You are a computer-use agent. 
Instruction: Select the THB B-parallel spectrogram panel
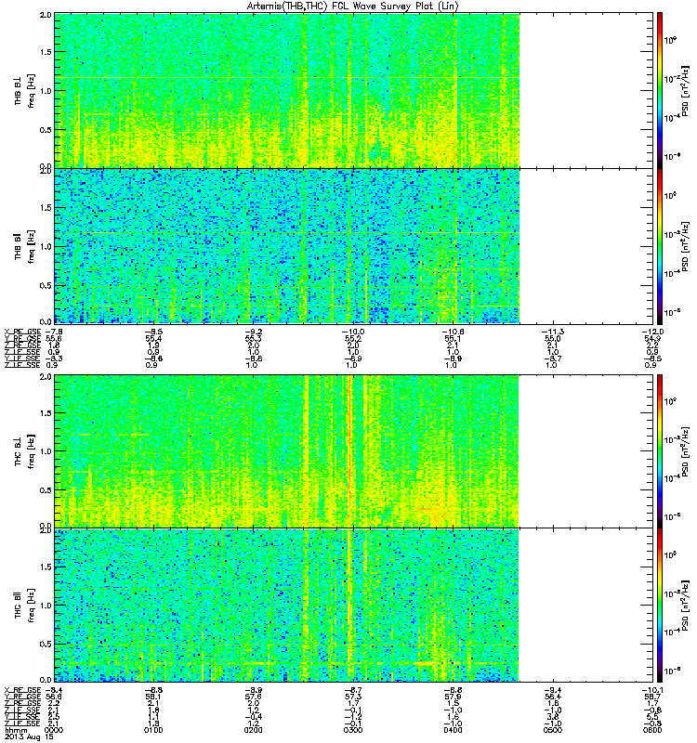tap(287, 246)
